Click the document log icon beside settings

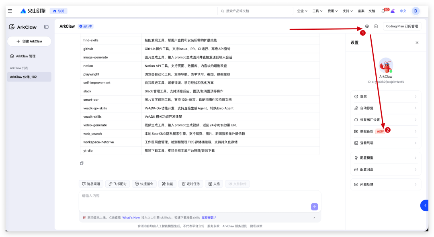(376, 27)
